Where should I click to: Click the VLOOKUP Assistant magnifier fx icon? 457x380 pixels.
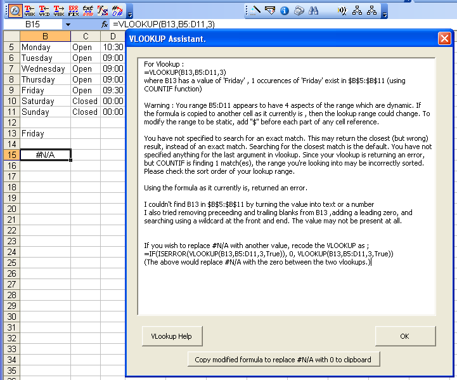pos(15,11)
